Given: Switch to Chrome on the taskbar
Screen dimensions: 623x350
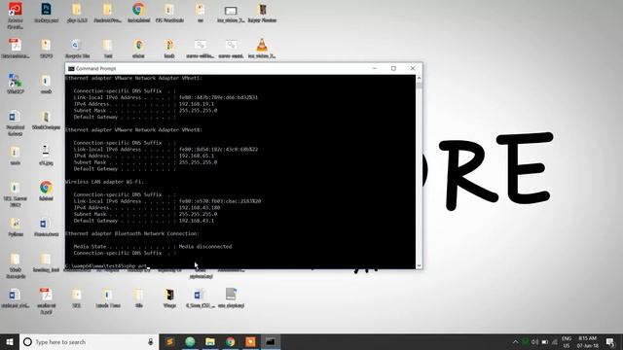Looking at the screenshot, I should (x=231, y=341).
